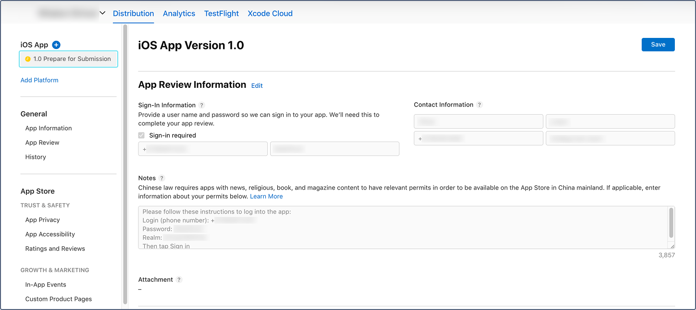696x310 pixels.
Task: Click the yellow status icon for version 1.0
Action: tap(28, 59)
